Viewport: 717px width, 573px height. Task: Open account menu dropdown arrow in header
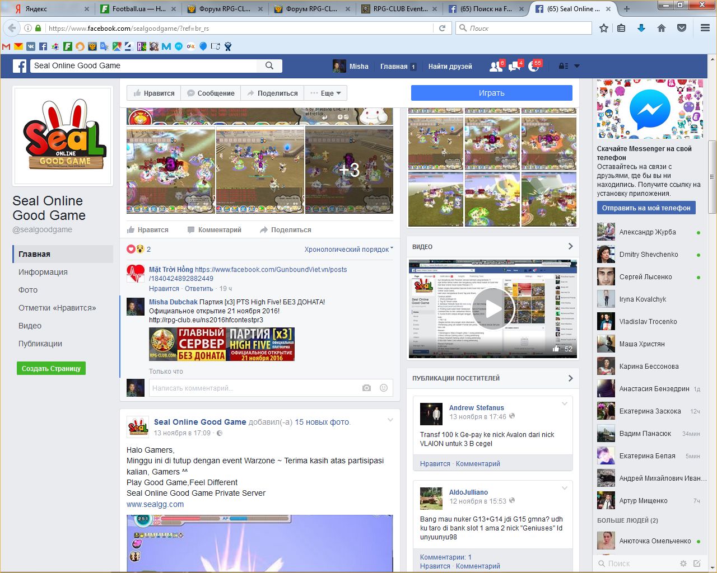(x=577, y=66)
